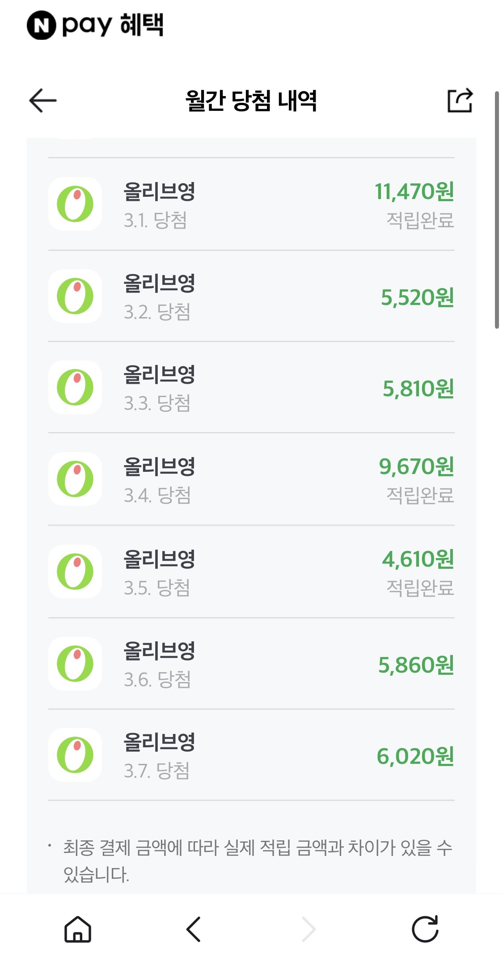503x966 pixels.
Task: Tap 적립완료 status under 4,610원
Action: 420,588
